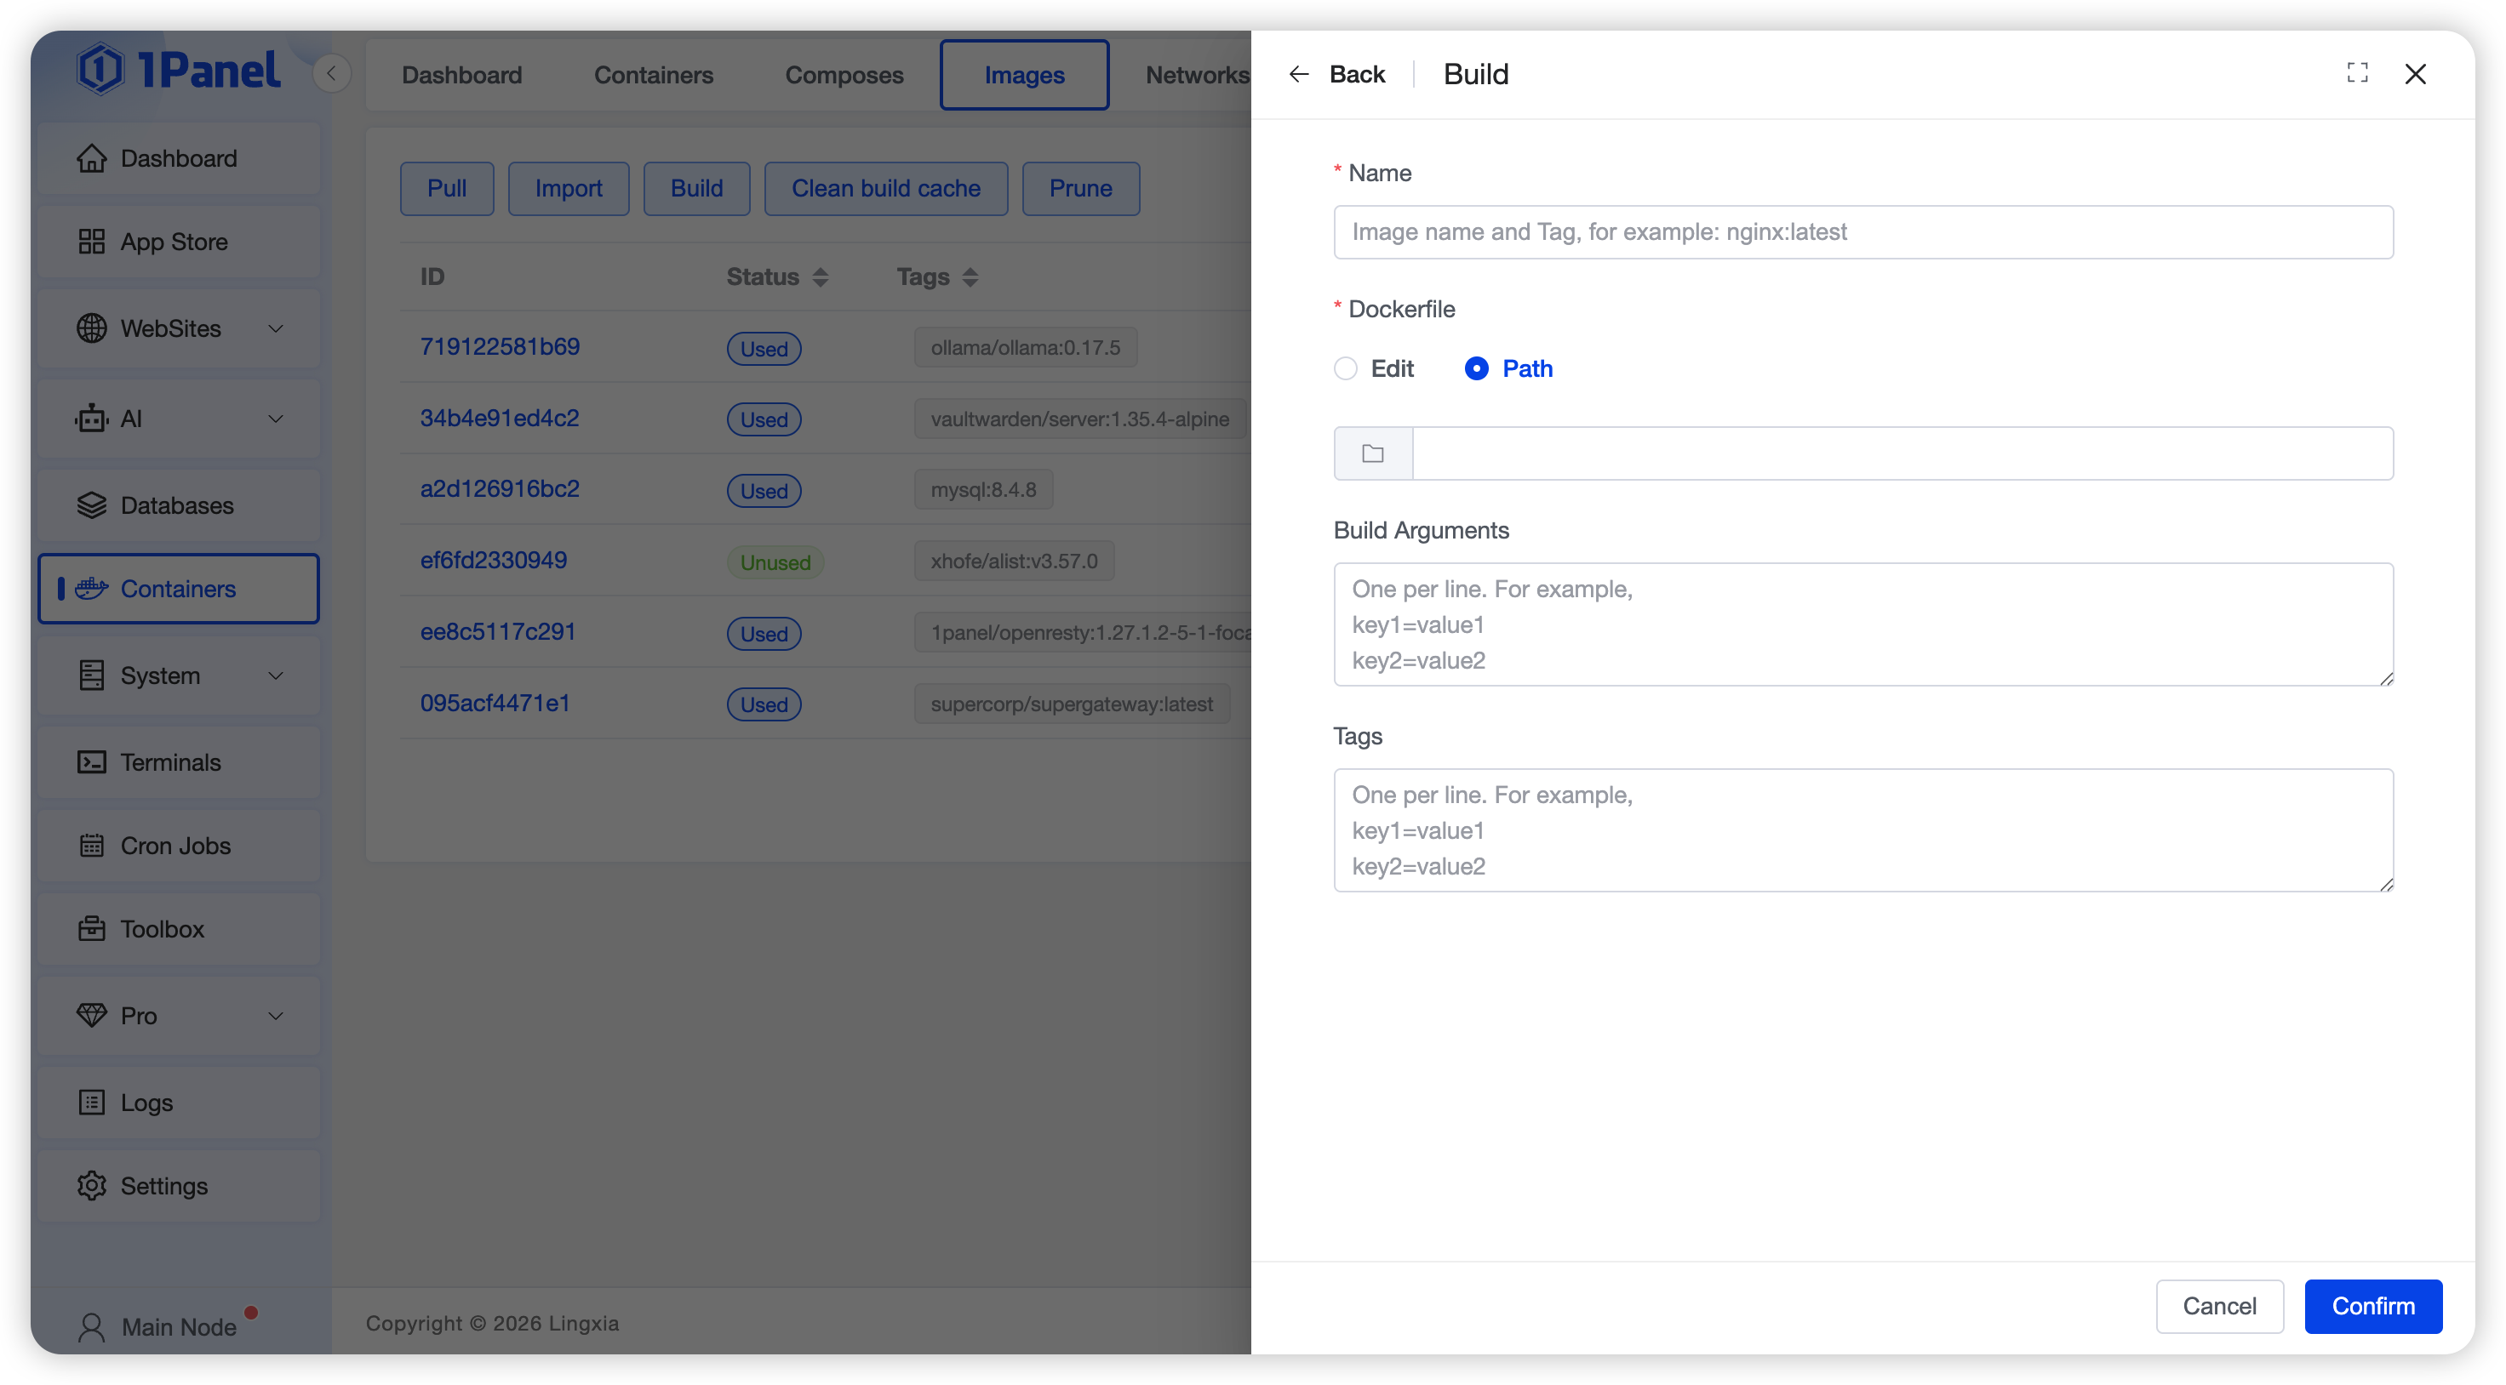The height and width of the screenshot is (1385, 2506).
Task: Collapse the sidebar with the chevron toggle
Action: click(x=332, y=73)
